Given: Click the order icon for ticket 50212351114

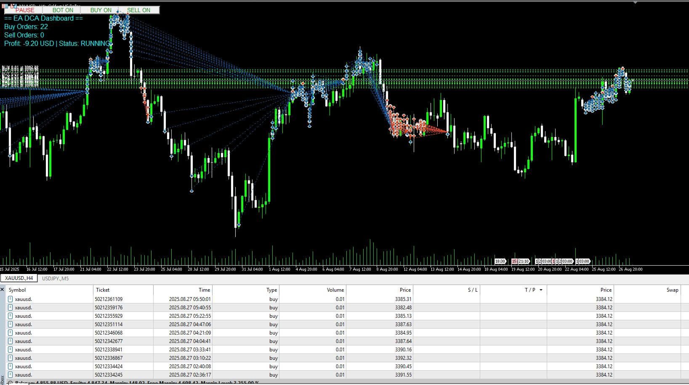Looking at the screenshot, I should [x=11, y=324].
